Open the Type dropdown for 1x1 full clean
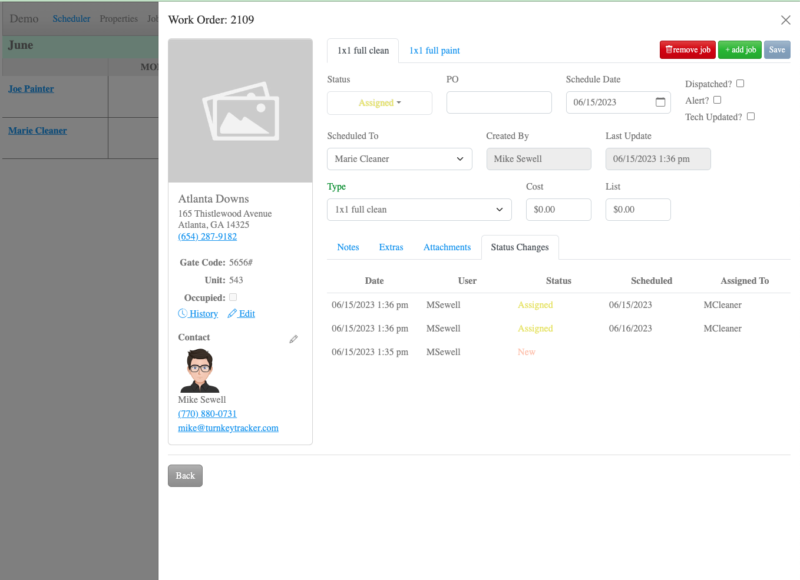The image size is (800, 580). click(419, 209)
